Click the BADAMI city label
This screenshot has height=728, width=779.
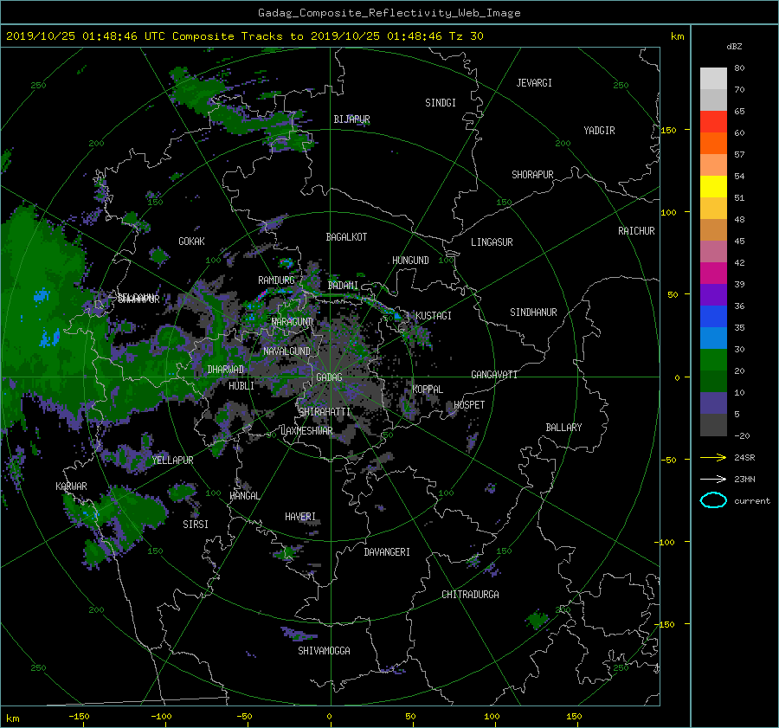[x=343, y=286]
